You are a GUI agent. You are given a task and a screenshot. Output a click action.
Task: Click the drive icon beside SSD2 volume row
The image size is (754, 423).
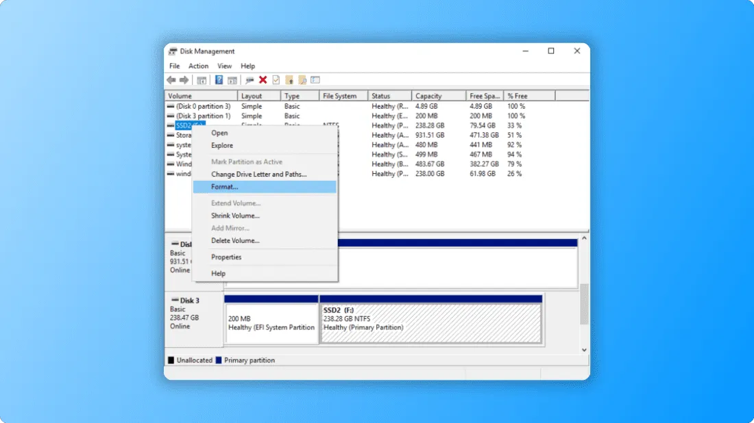[x=171, y=125]
